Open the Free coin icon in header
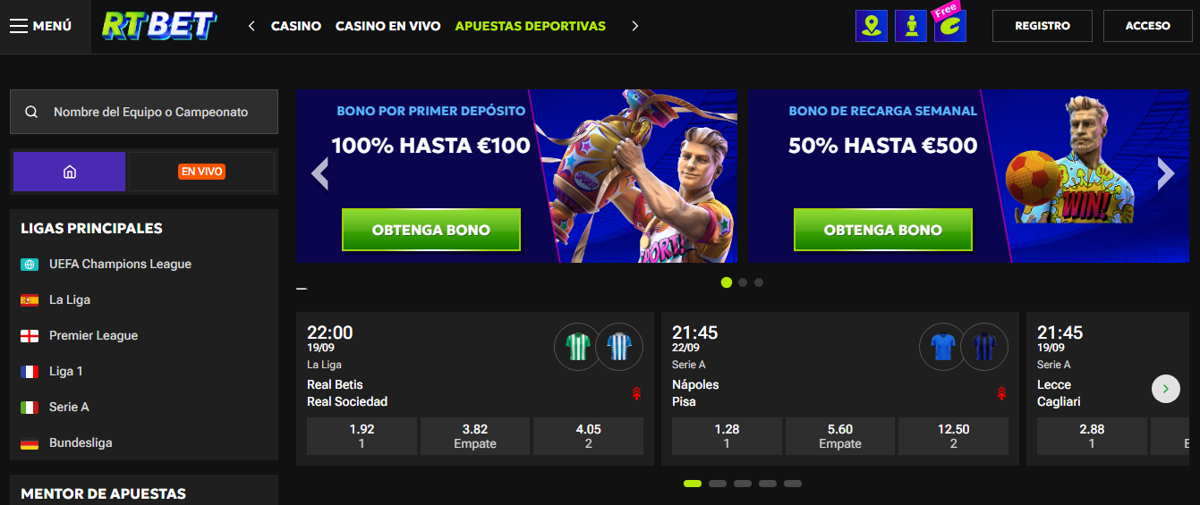This screenshot has height=505, width=1200. point(949,24)
